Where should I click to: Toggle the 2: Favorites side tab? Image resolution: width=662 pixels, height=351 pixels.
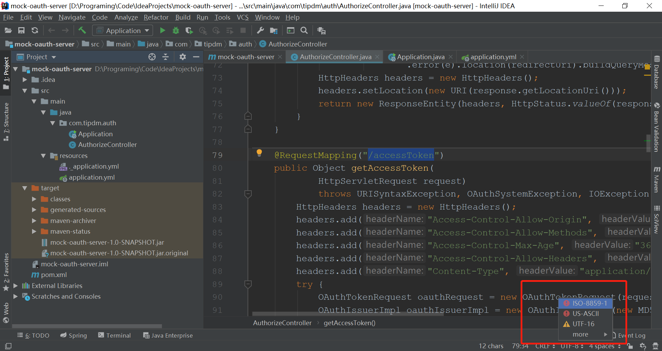(6, 272)
